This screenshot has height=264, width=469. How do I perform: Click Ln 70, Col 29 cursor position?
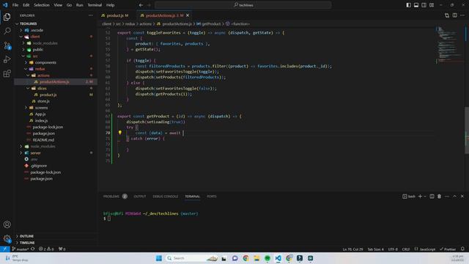pyautogui.click(x=352, y=249)
